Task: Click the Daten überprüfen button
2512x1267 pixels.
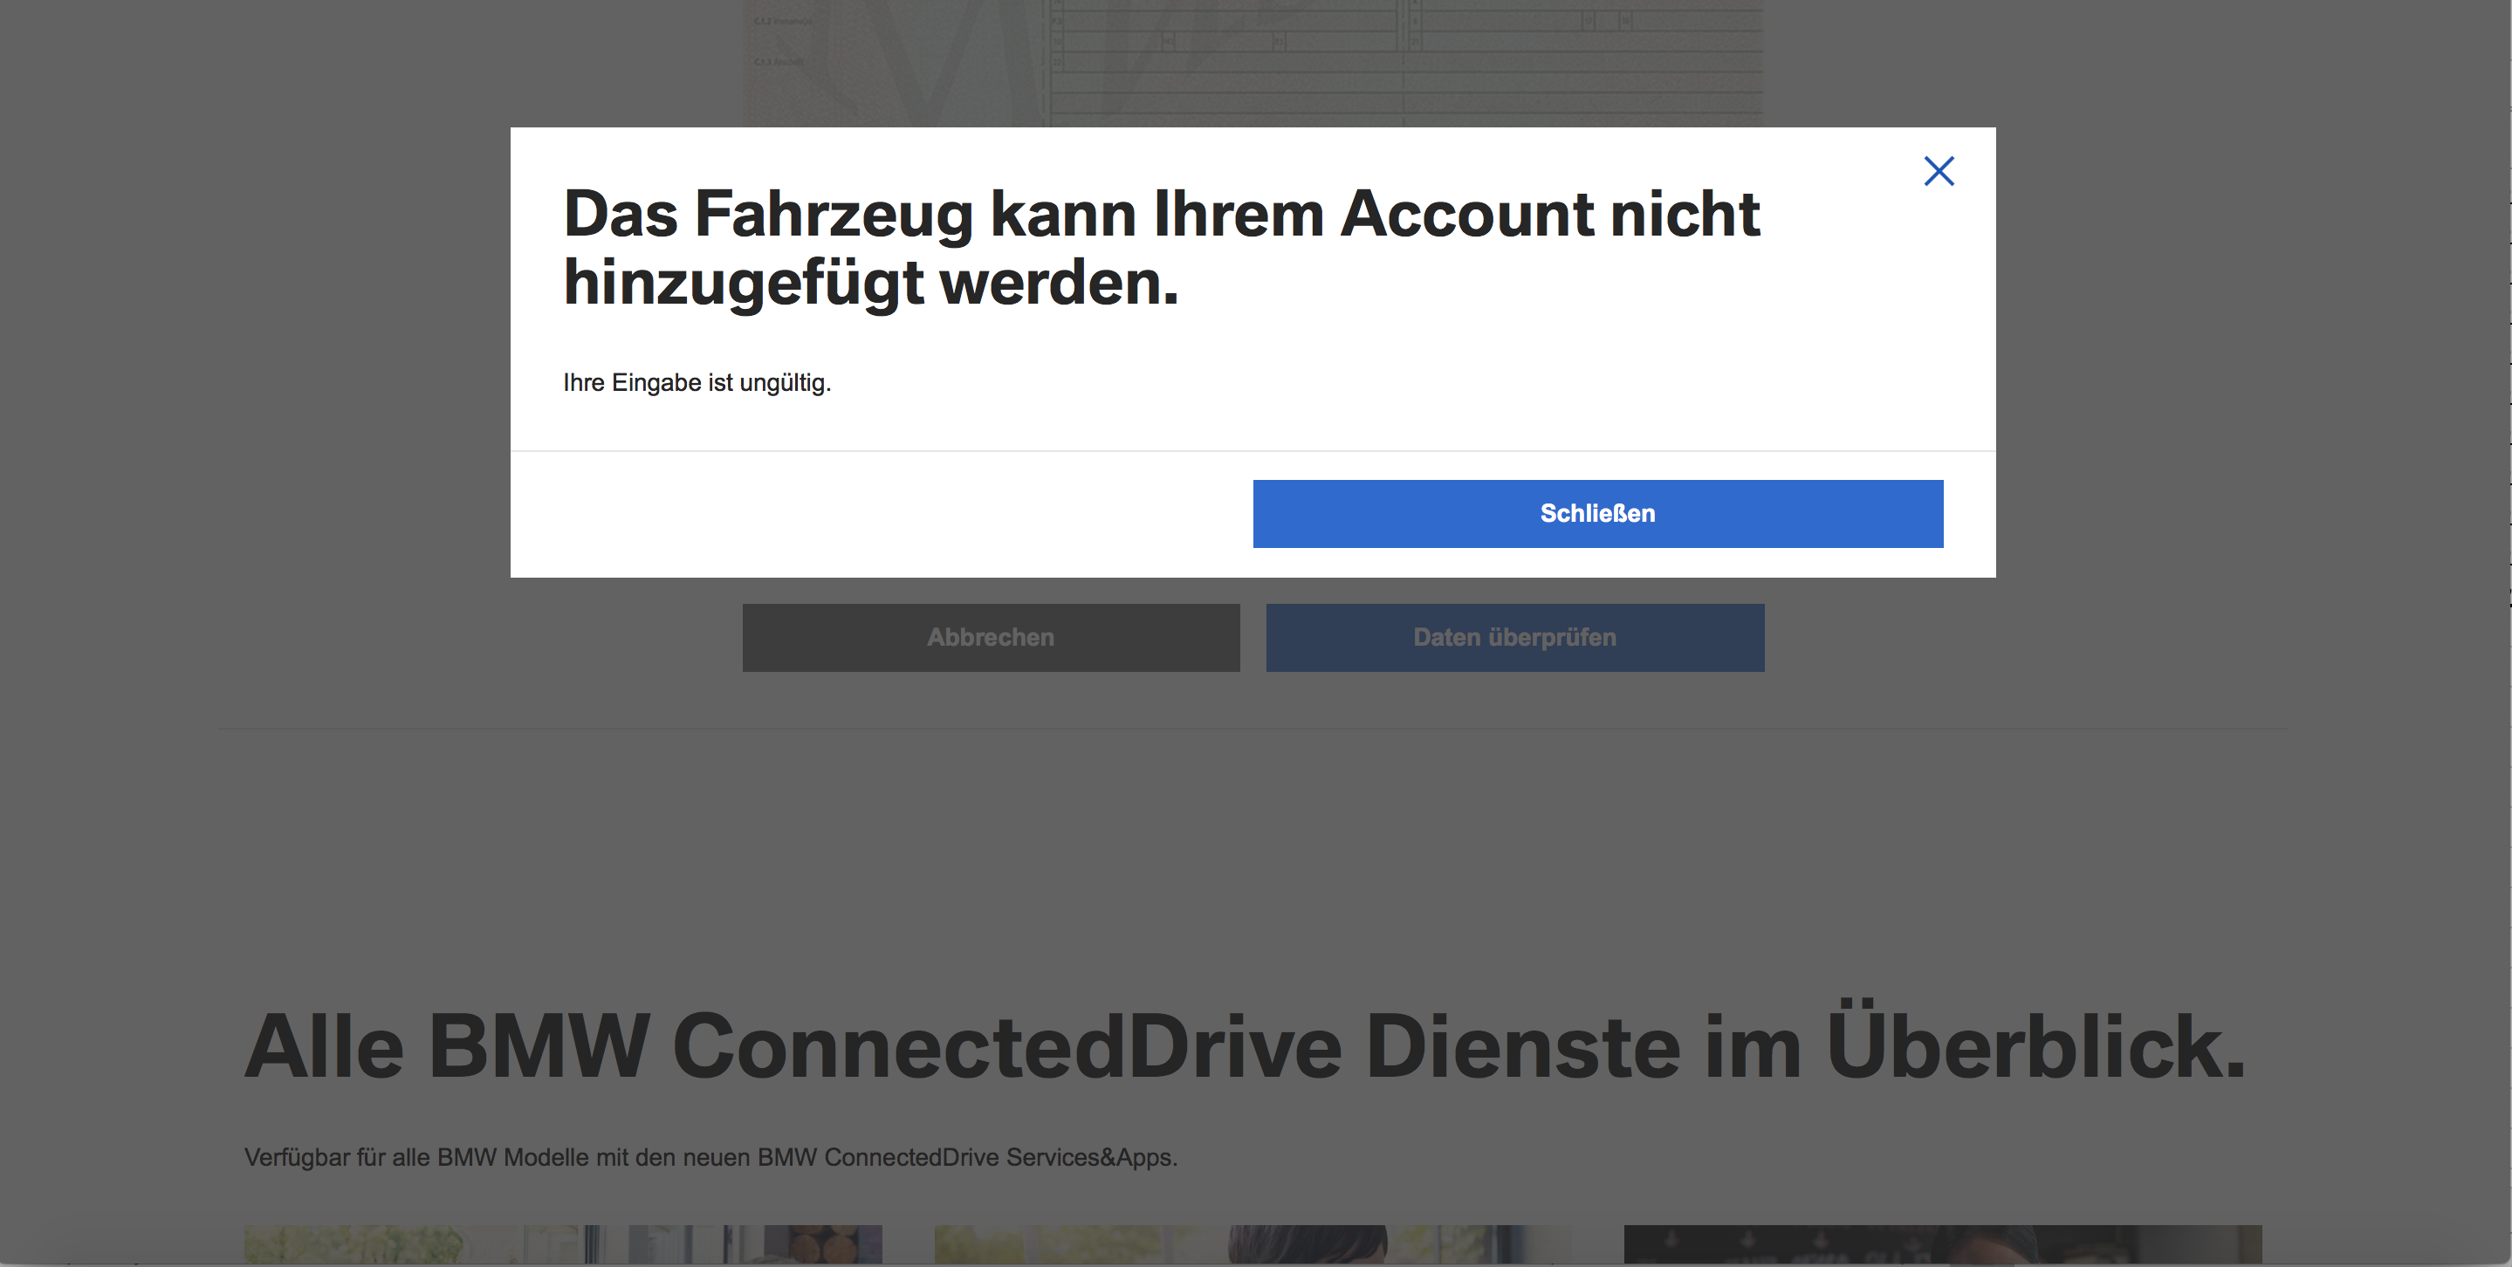Action: click(x=1514, y=637)
